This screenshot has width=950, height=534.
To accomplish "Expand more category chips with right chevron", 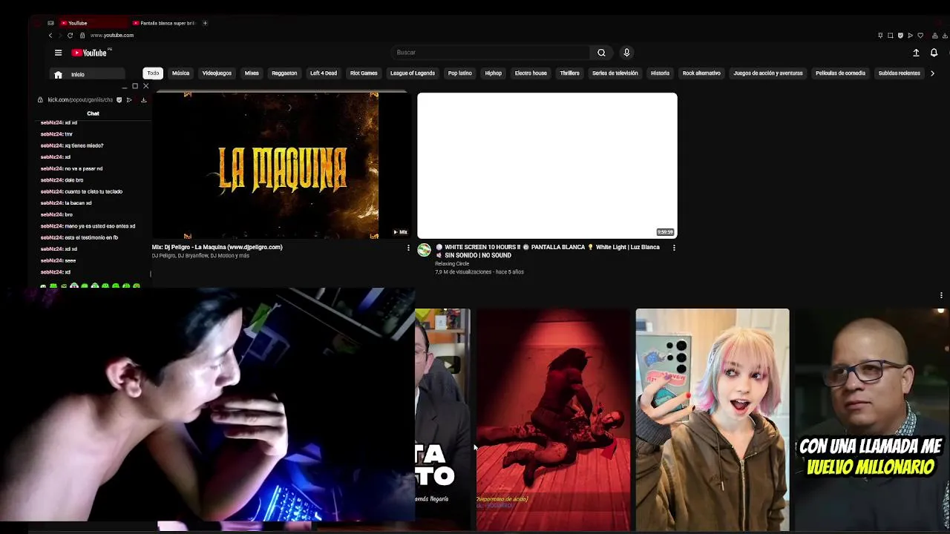I will pos(932,73).
